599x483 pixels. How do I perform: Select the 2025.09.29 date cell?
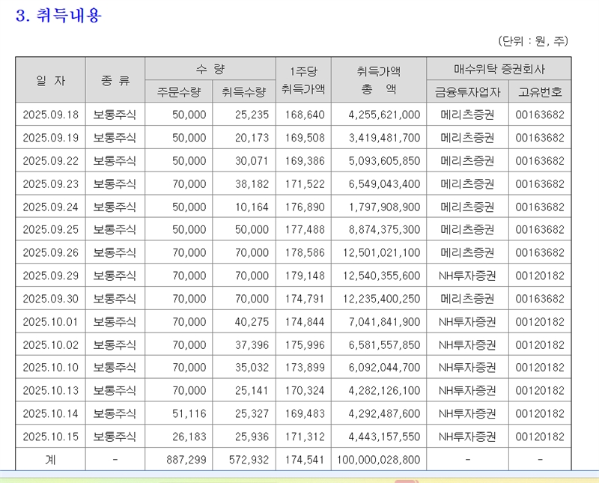50,276
